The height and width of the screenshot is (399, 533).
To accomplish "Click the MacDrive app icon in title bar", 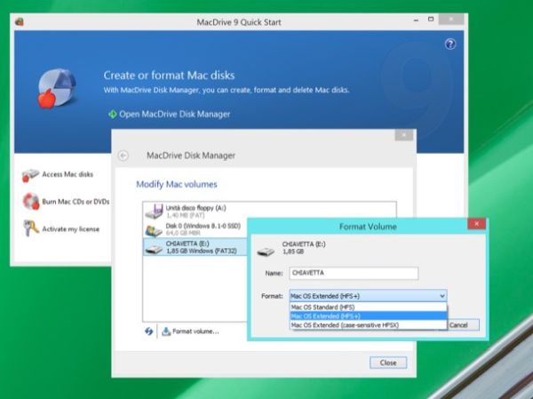I will [x=20, y=21].
